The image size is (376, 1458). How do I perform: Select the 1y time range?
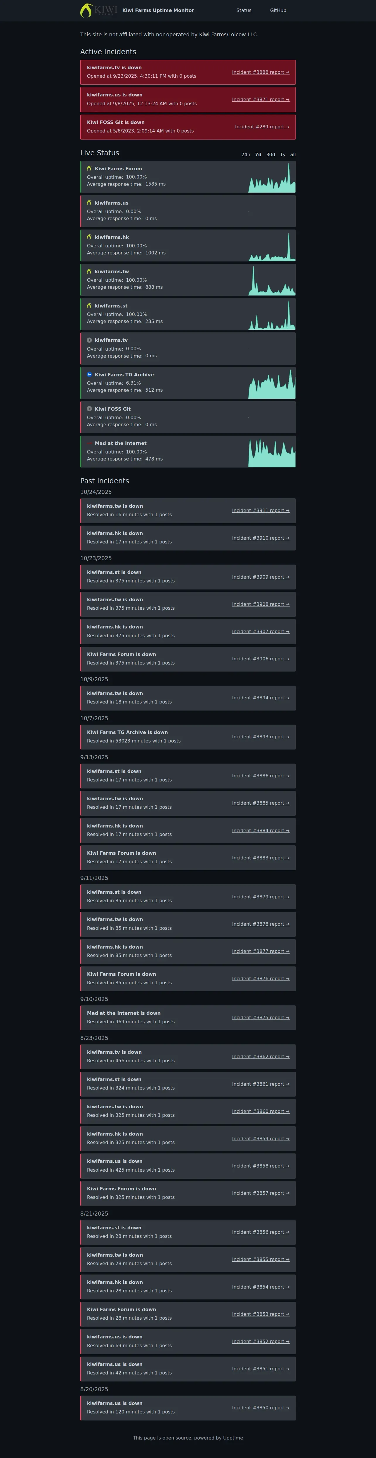282,154
